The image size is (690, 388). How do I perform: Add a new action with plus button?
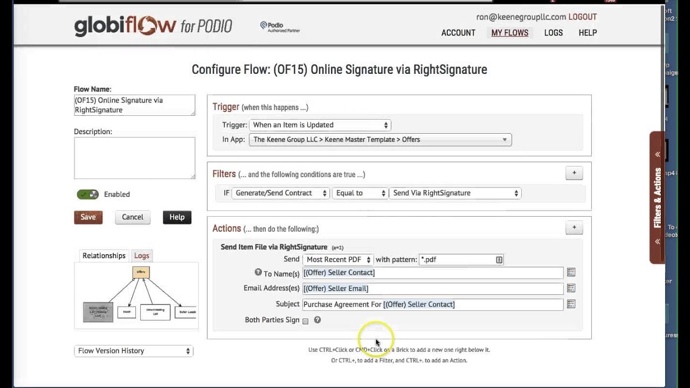coord(574,227)
